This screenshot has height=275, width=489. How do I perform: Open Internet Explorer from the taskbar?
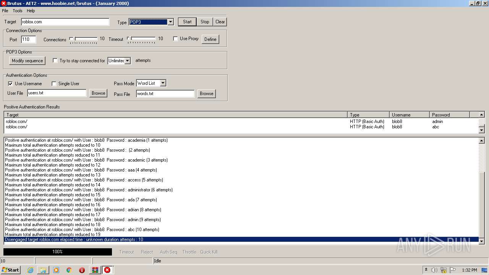[x=30, y=270]
